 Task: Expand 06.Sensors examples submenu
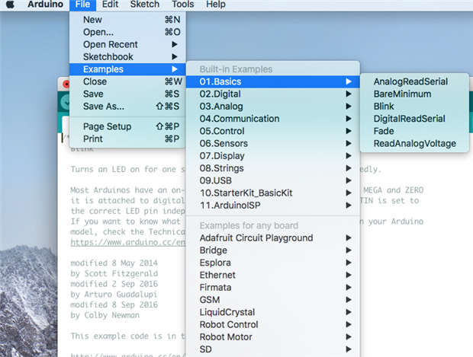[272, 143]
